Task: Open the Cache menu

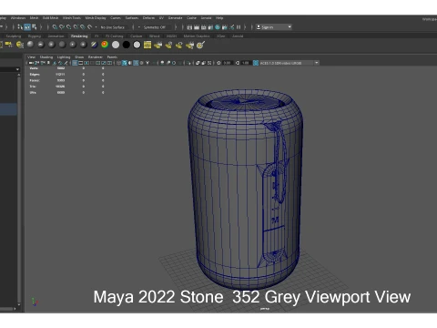Action: pyautogui.click(x=191, y=18)
